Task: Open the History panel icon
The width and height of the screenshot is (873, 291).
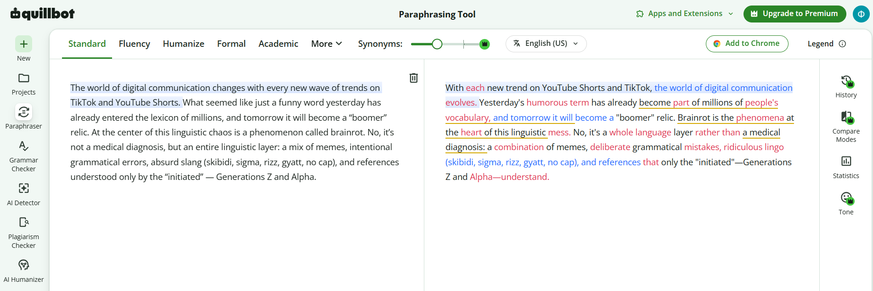Action: point(846,81)
